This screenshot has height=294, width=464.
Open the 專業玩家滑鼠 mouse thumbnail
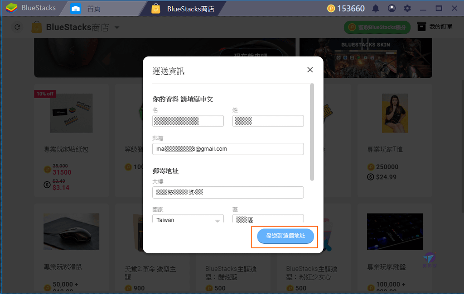pyautogui.click(x=71, y=232)
